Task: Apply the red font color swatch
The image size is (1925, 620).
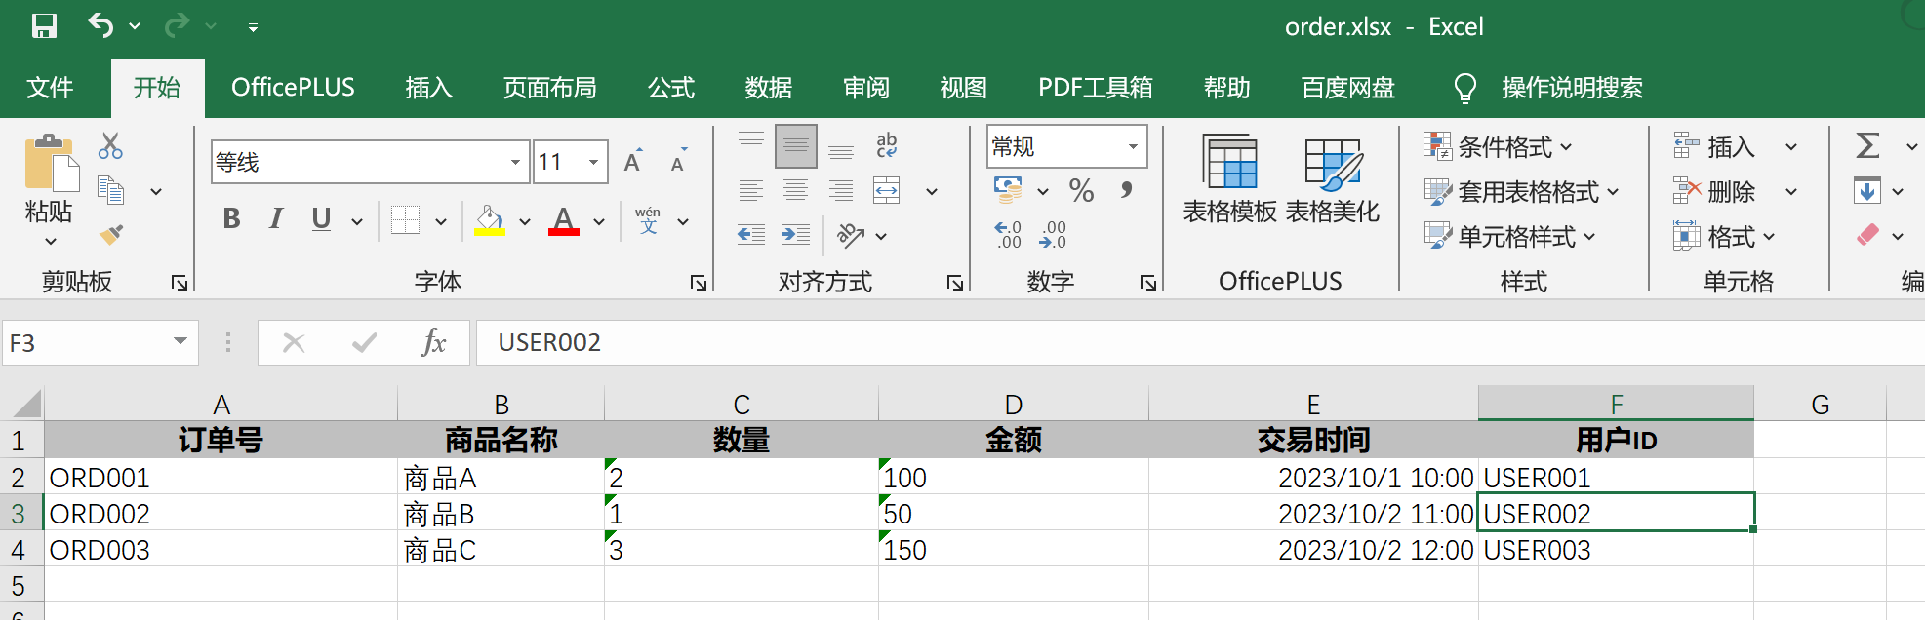Action: click(564, 220)
